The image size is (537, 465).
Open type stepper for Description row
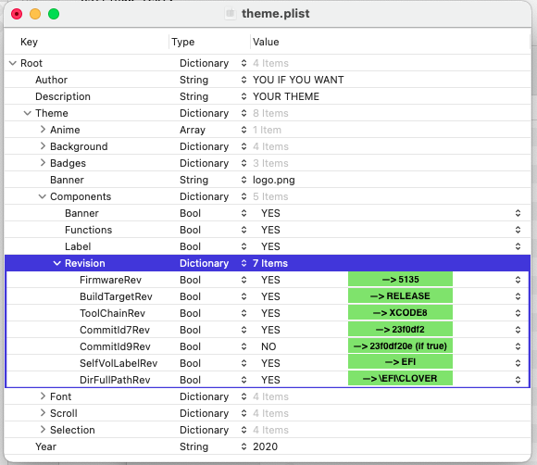(244, 96)
